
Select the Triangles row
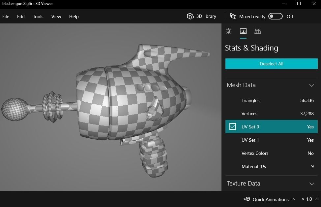pyautogui.click(x=272, y=100)
